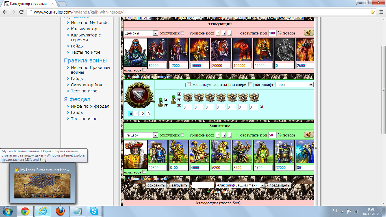Click 'предвидеть' button
Image resolution: width=386 pixels, height=217 pixels.
tap(279, 185)
